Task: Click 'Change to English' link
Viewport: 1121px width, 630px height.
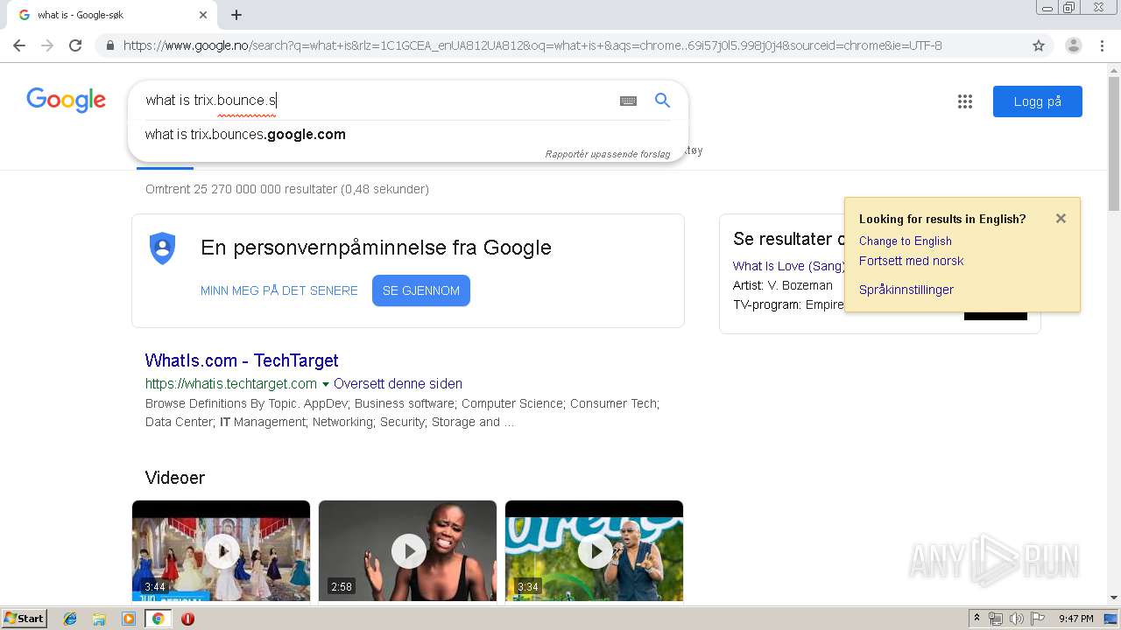Action: (906, 241)
